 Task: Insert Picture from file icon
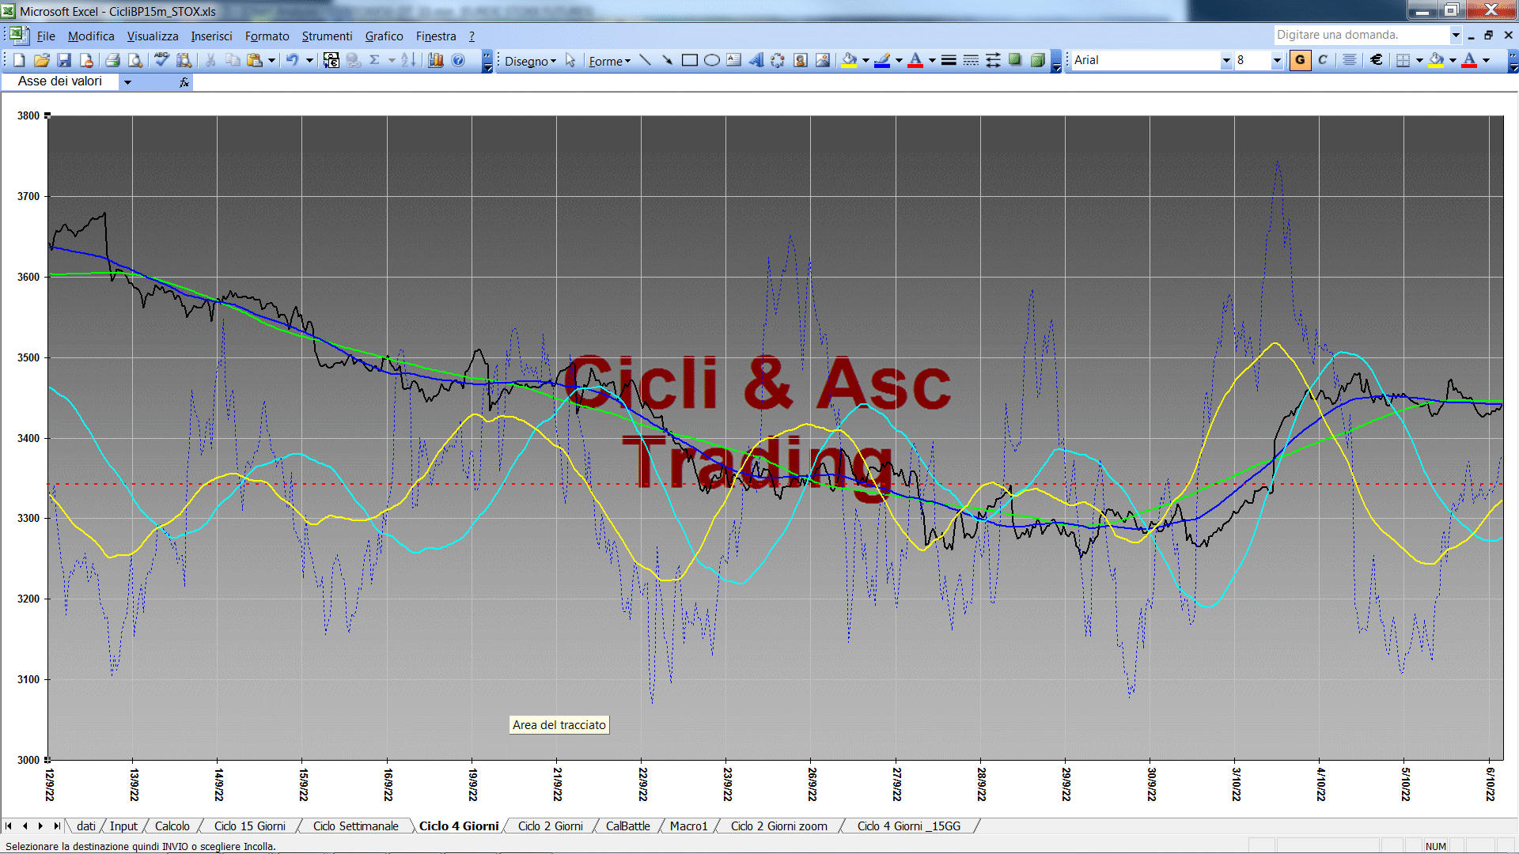coord(822,60)
